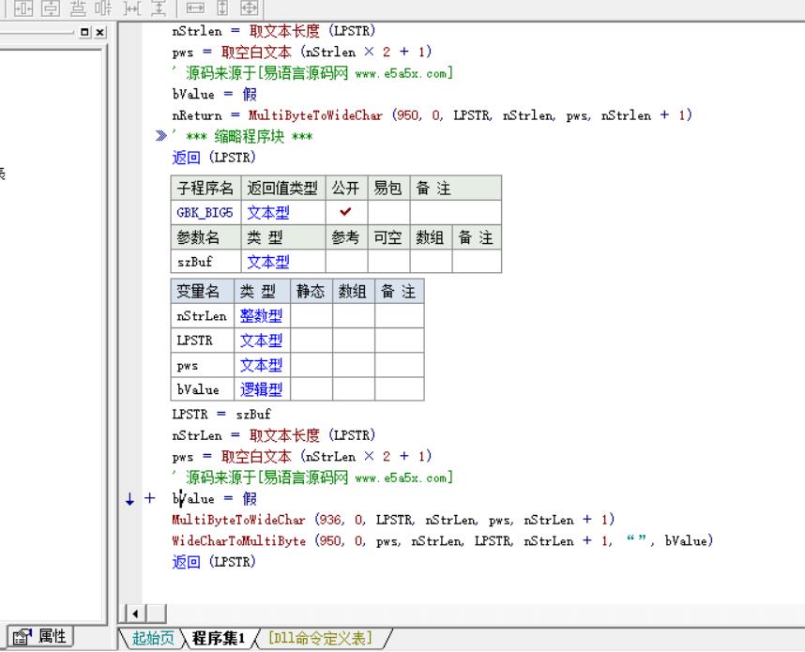Toggle the 静态 cell for variable nStrLen
The height and width of the screenshot is (652, 805).
[311, 316]
